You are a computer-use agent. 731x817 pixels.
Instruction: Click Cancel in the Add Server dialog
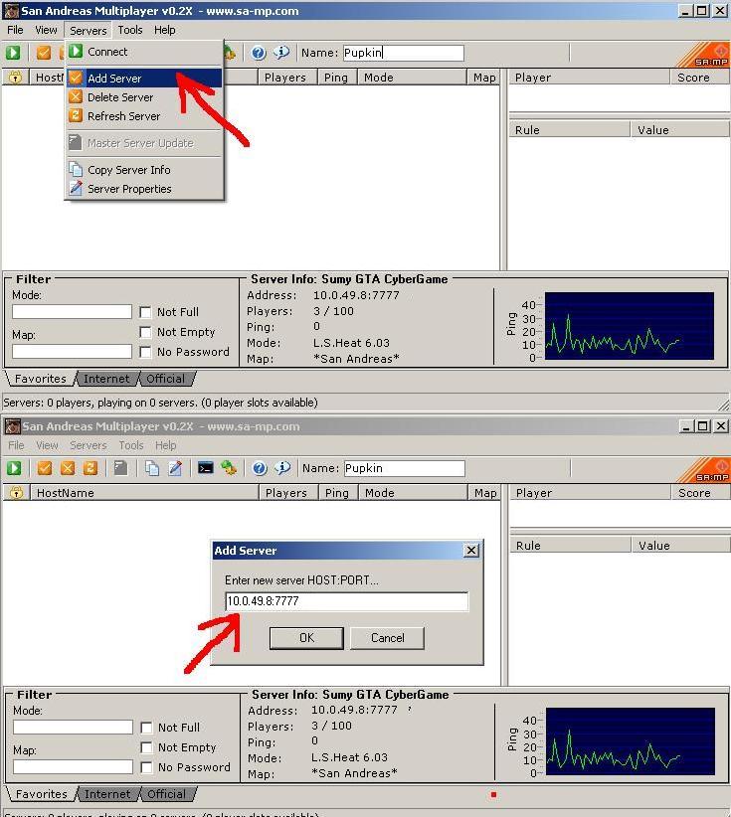click(387, 638)
